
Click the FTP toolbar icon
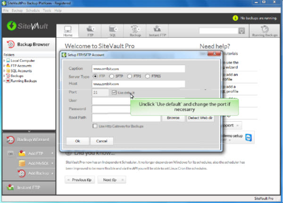tap(90, 31)
